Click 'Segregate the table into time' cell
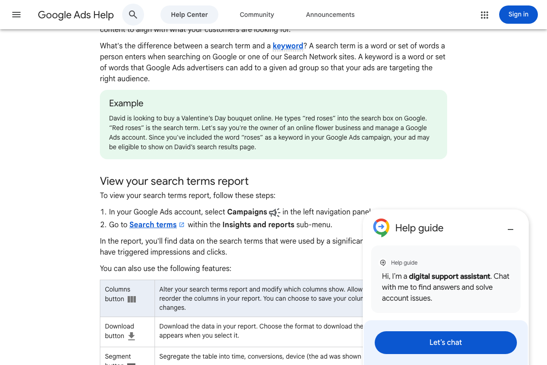This screenshot has height=365, width=547. pos(259,356)
